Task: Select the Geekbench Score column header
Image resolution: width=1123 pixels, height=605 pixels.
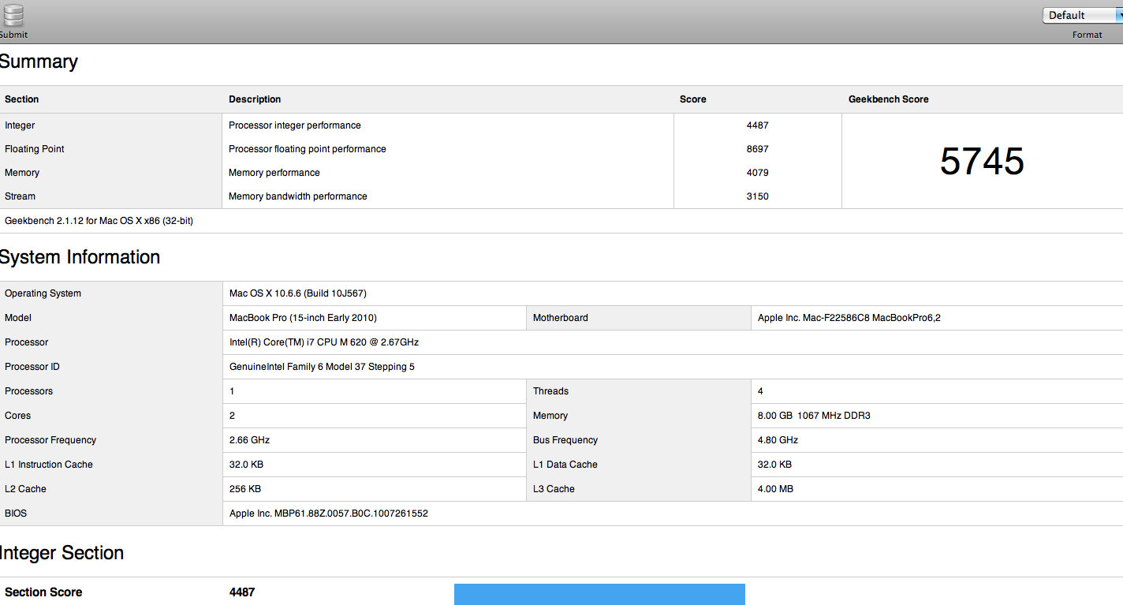Action: tap(889, 99)
